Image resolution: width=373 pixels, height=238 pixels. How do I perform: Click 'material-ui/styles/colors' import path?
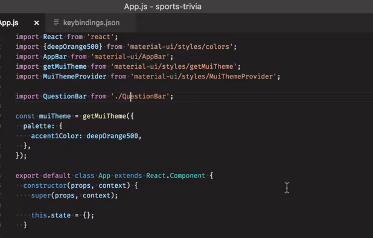(180, 47)
